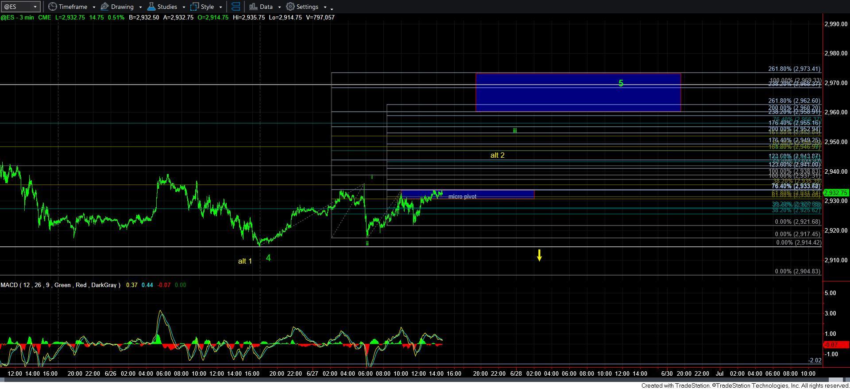850x389 pixels.
Task: Open the Settings menu
Action: point(307,7)
